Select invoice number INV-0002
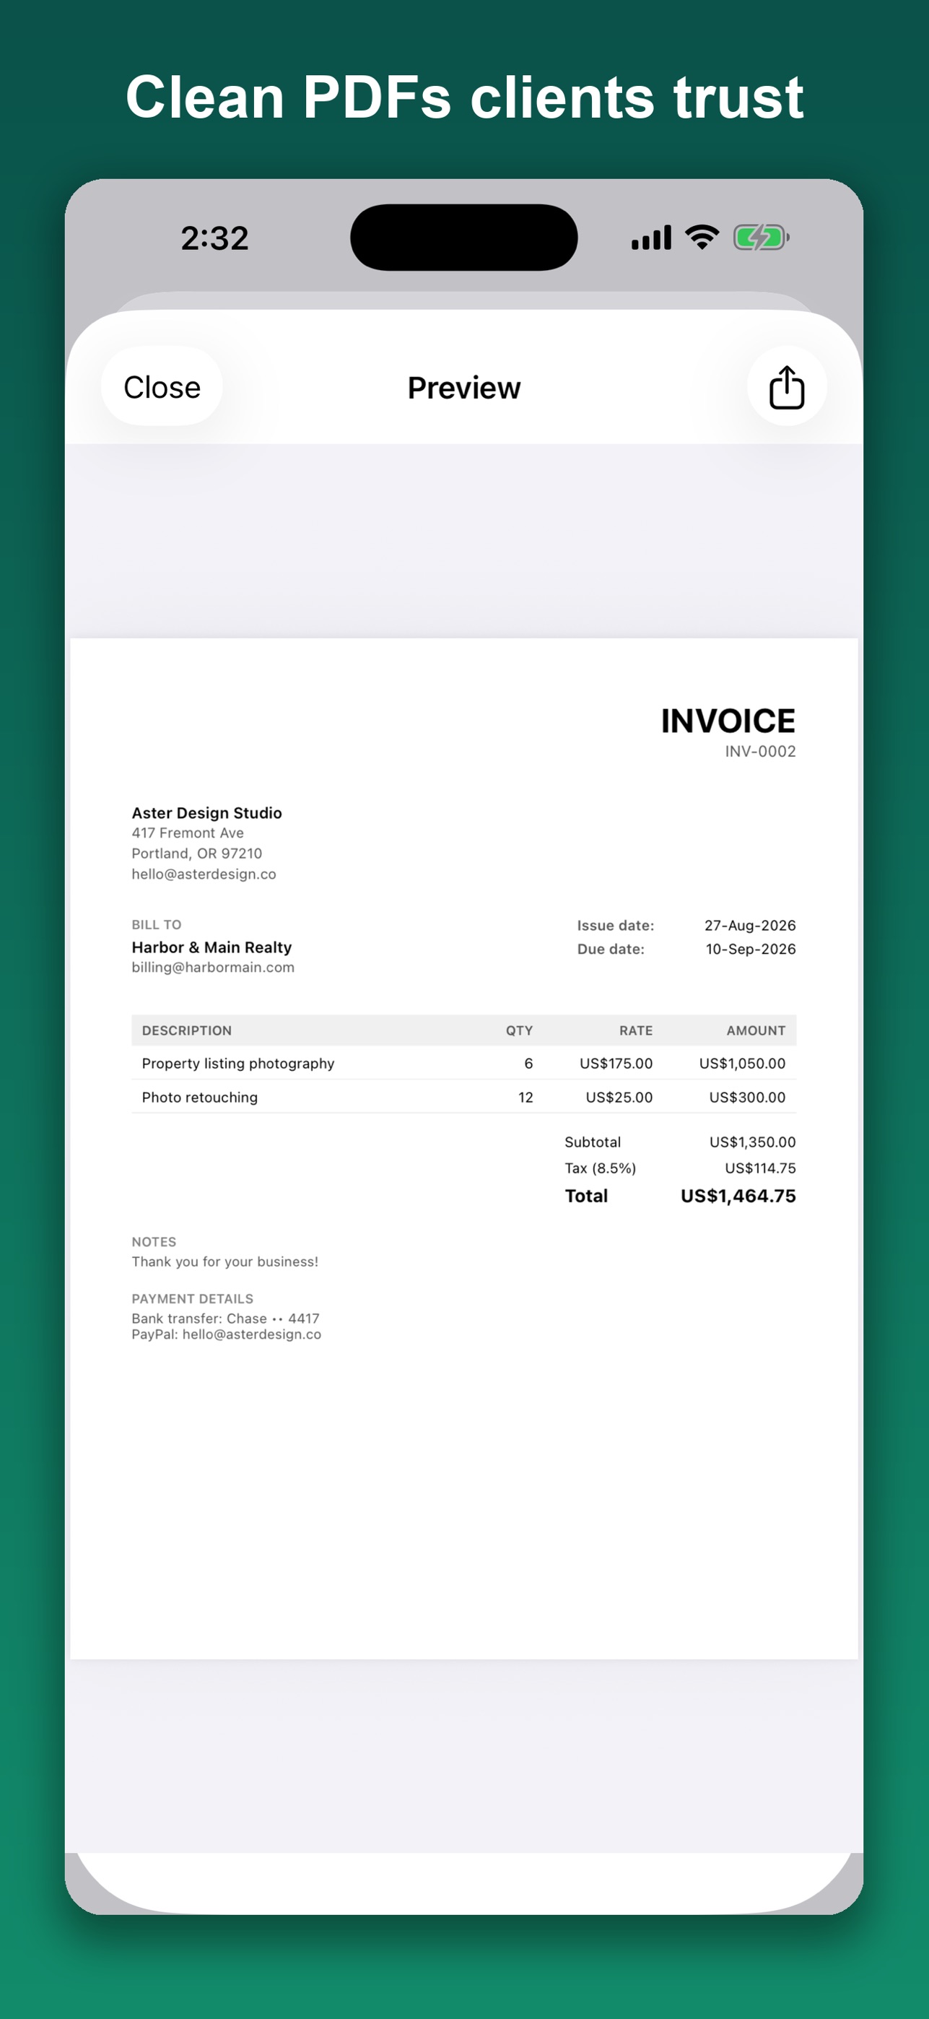Image resolution: width=929 pixels, height=2019 pixels. point(760,752)
